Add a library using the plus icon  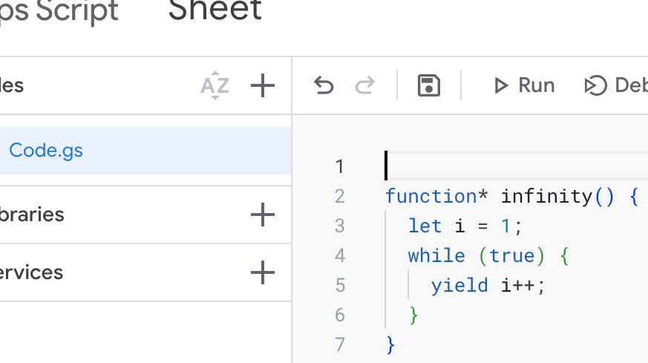[x=262, y=215]
